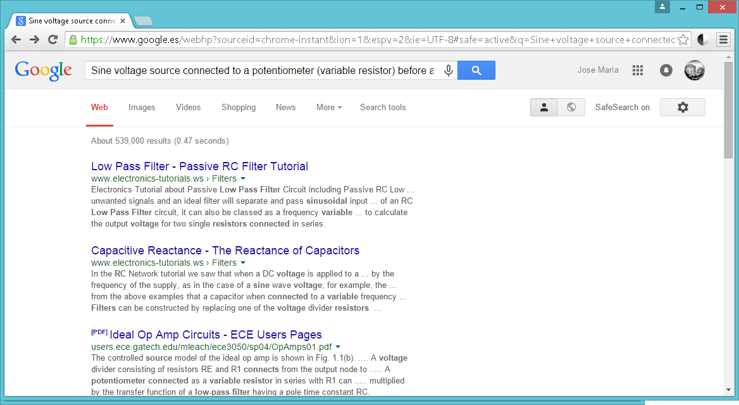Click the page vertical scrollbar thumb
The image size is (739, 405).
tap(729, 109)
